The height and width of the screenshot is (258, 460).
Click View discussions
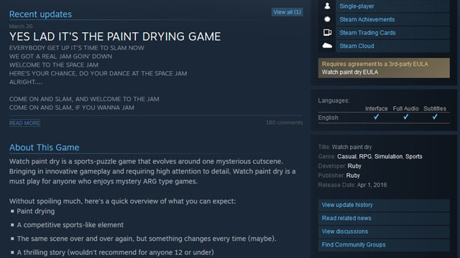pos(384,231)
